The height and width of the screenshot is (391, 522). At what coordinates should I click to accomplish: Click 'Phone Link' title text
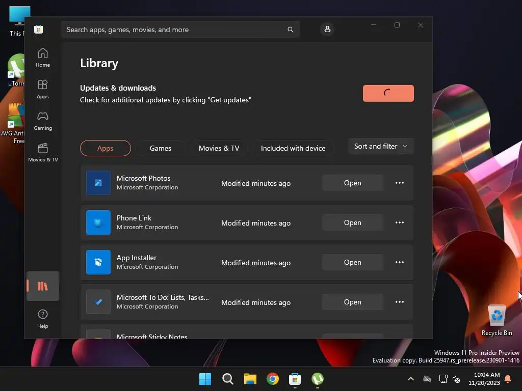click(x=134, y=218)
